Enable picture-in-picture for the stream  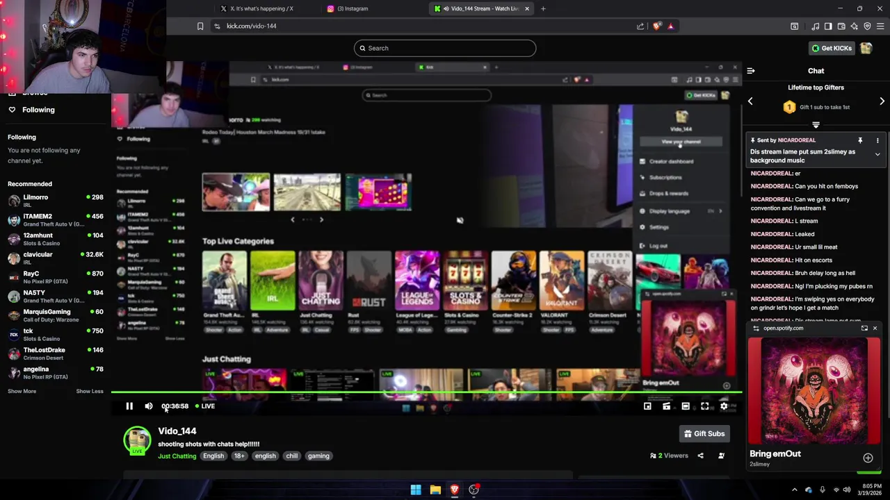(x=647, y=406)
